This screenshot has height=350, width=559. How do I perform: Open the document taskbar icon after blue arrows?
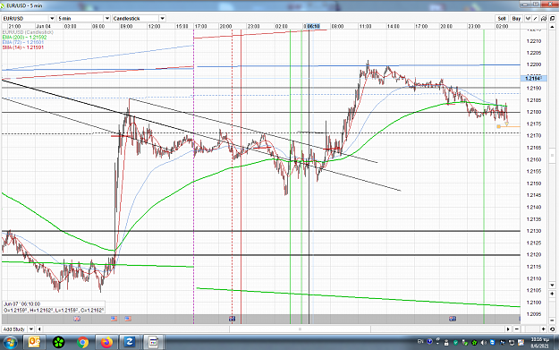pyautogui.click(x=153, y=343)
